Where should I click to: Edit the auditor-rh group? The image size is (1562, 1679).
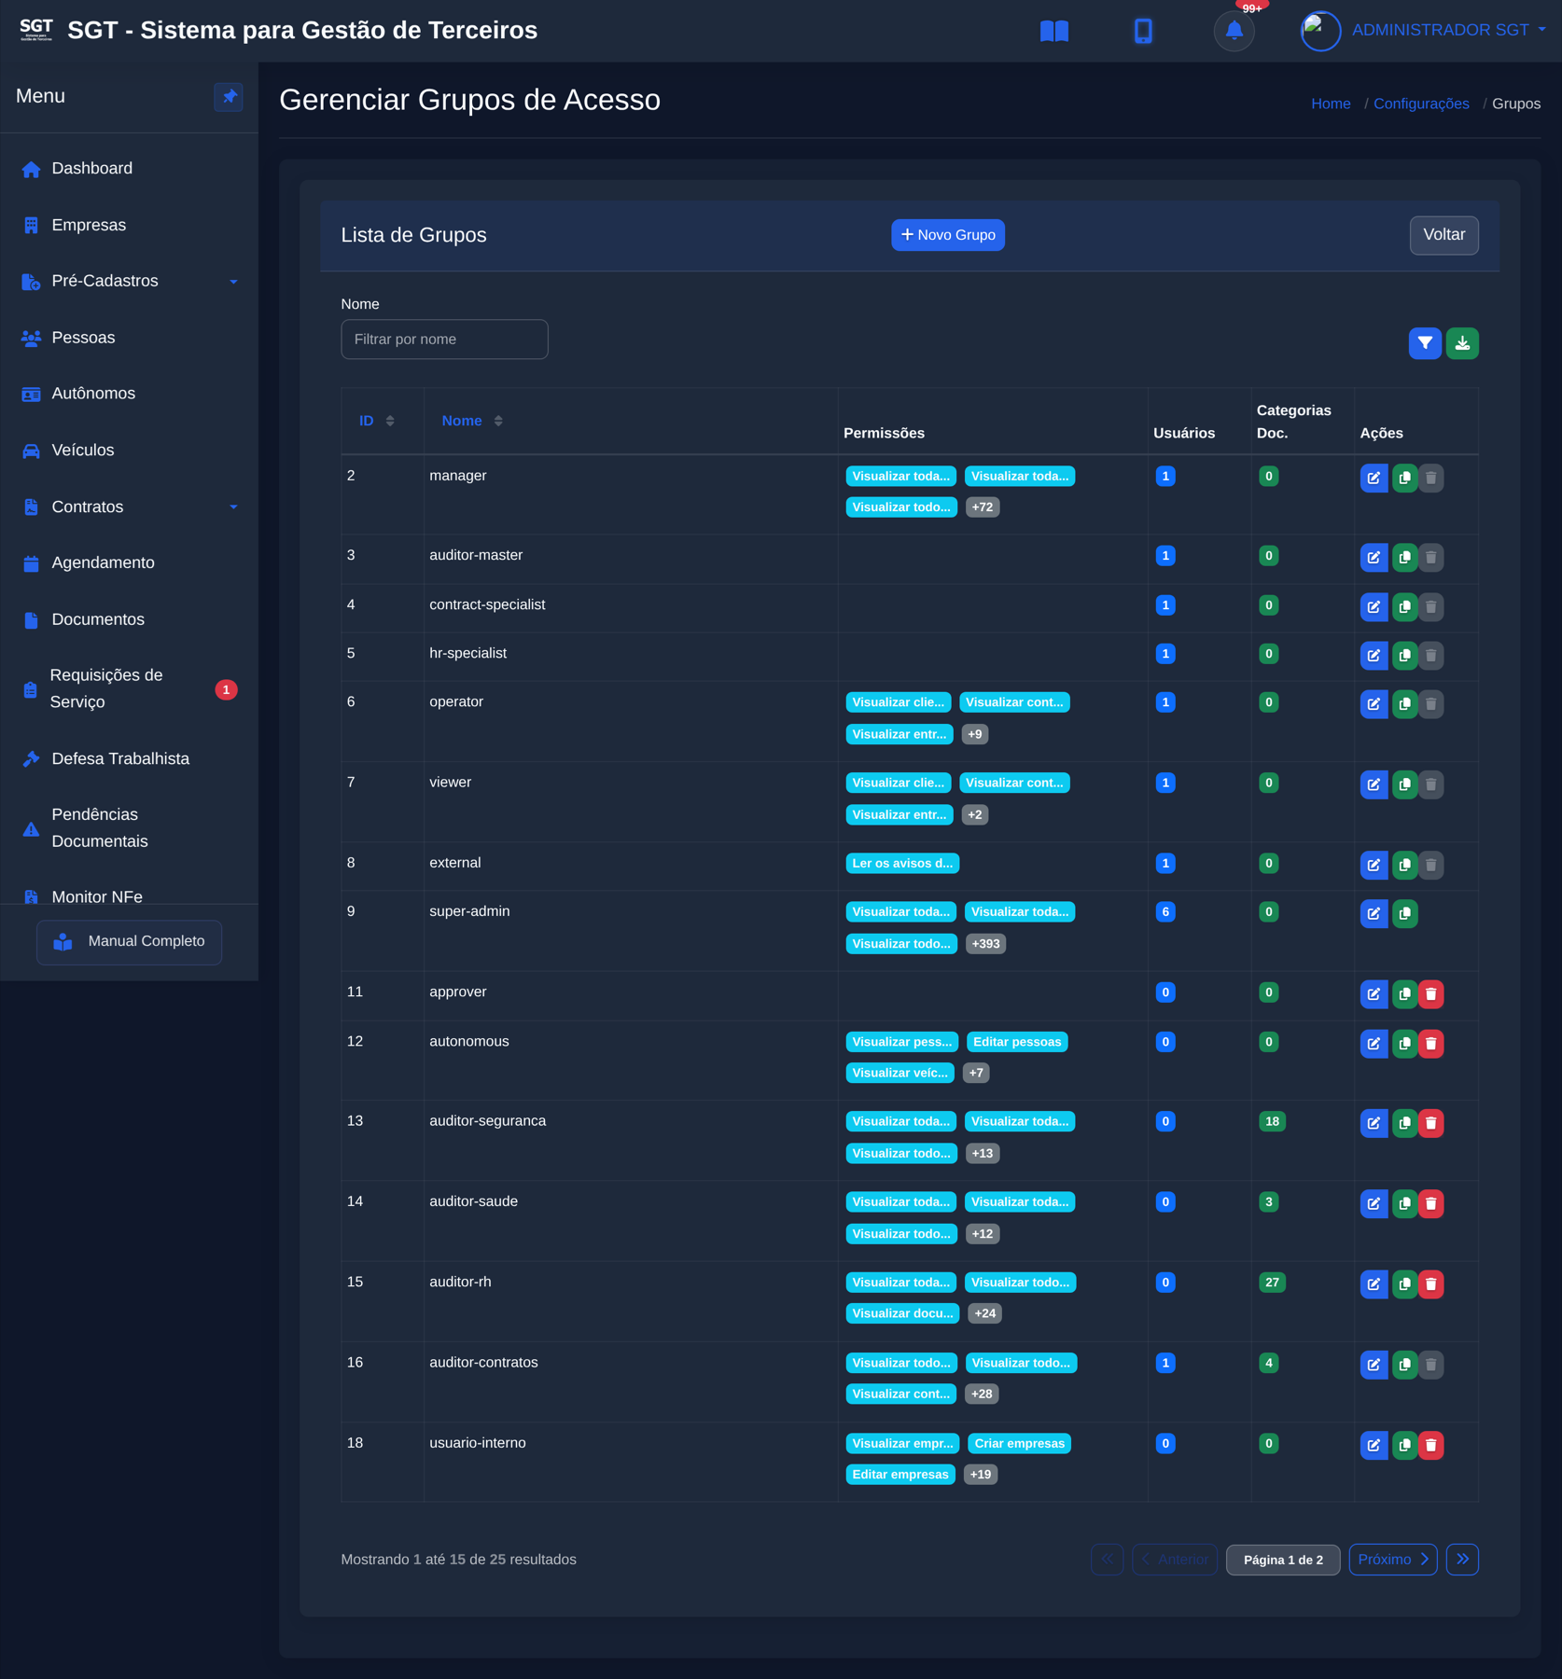coord(1374,1284)
